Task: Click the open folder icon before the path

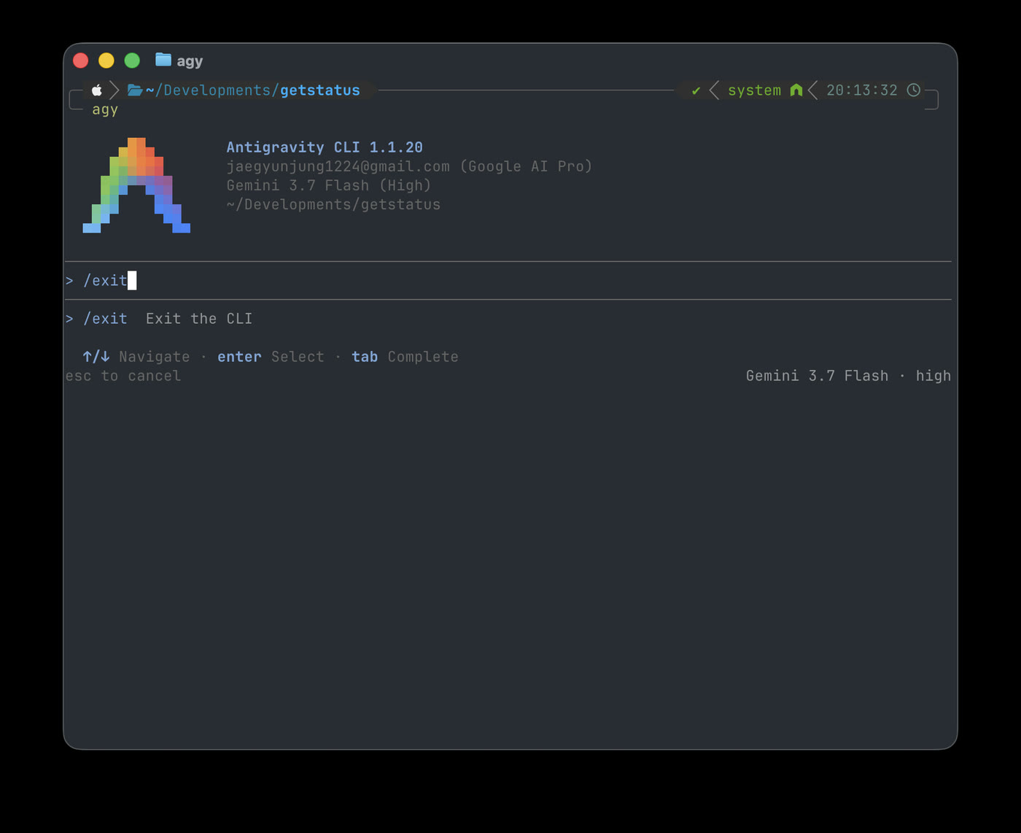Action: [135, 90]
